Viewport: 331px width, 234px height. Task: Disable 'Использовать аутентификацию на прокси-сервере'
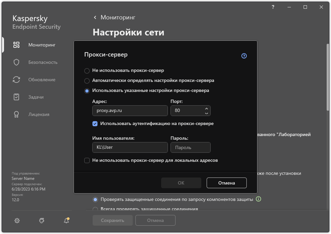tap(95, 124)
